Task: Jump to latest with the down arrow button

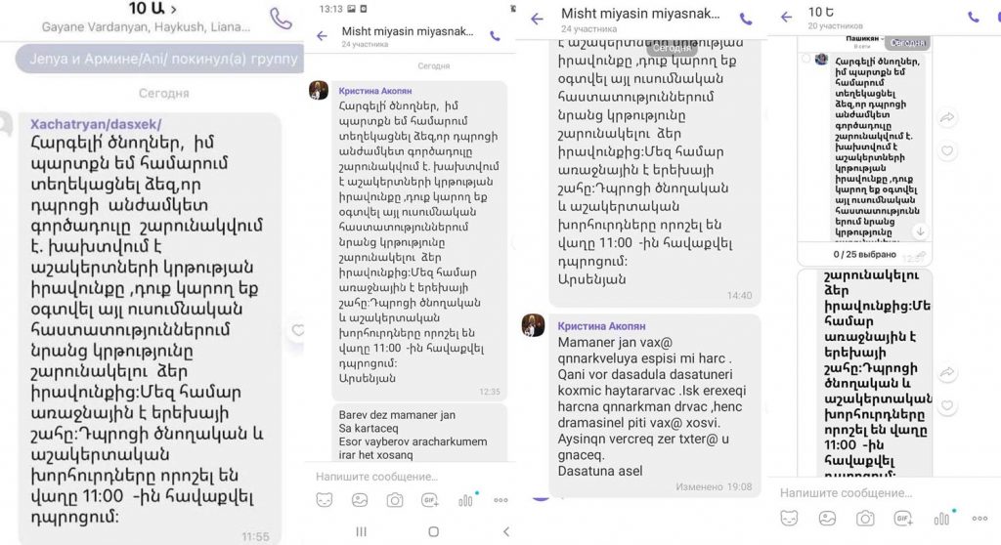Action: pyautogui.click(x=920, y=231)
